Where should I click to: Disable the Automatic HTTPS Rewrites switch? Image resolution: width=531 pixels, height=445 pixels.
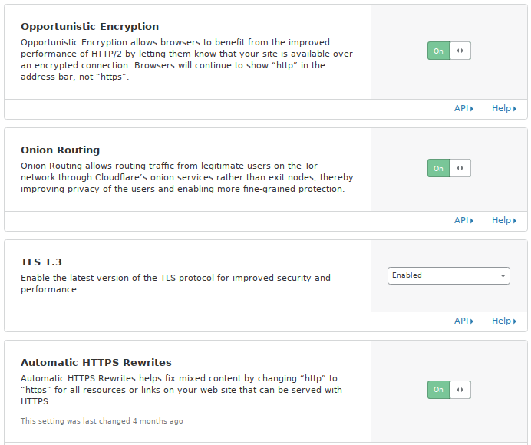coord(449,390)
